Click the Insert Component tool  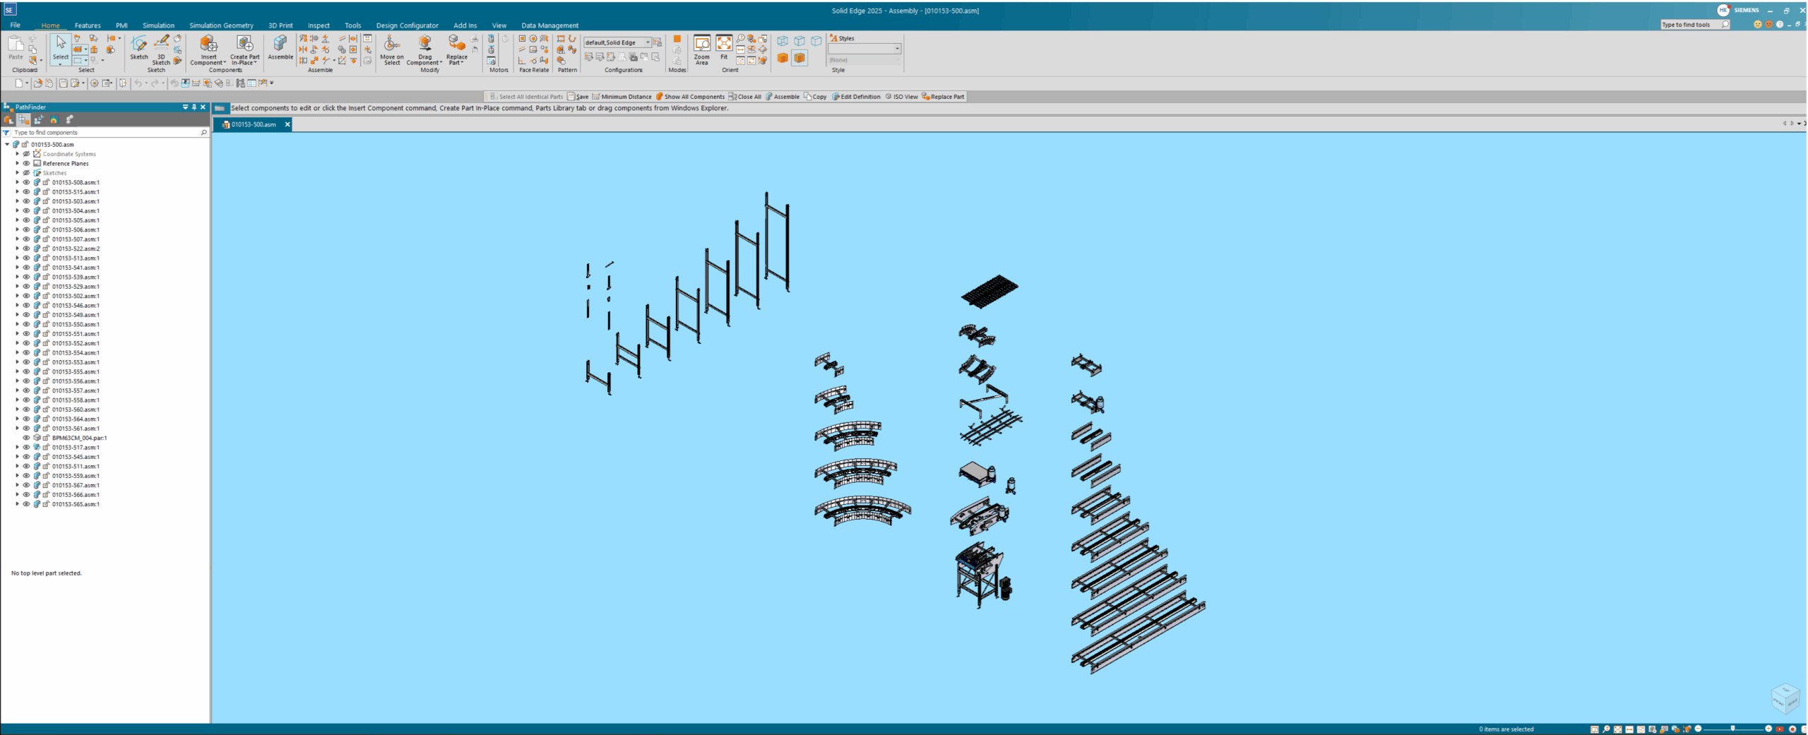click(208, 47)
